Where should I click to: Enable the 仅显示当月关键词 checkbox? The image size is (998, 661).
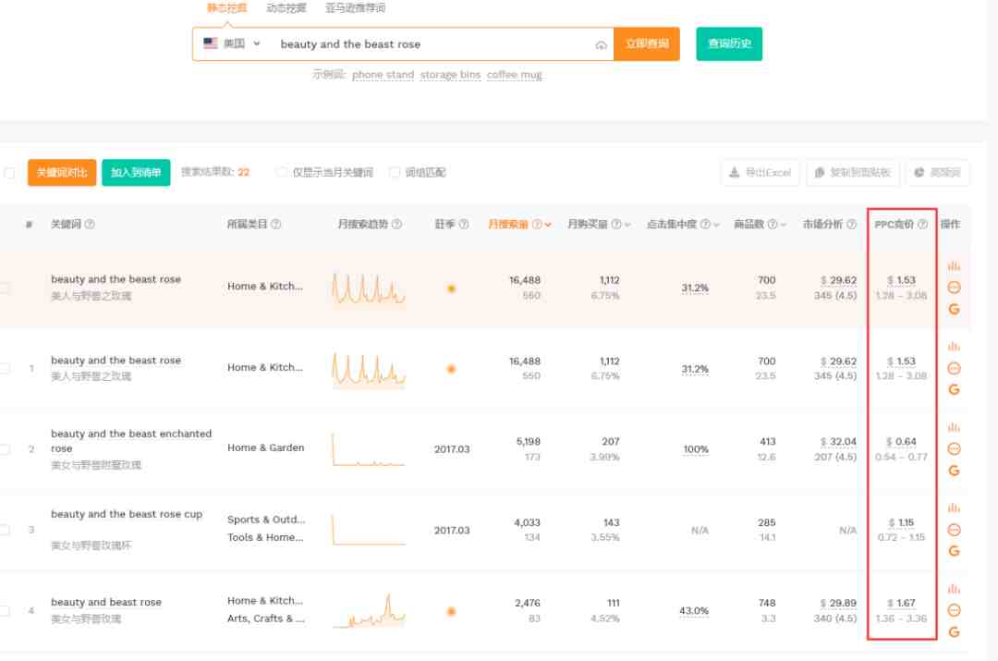pyautogui.click(x=281, y=173)
